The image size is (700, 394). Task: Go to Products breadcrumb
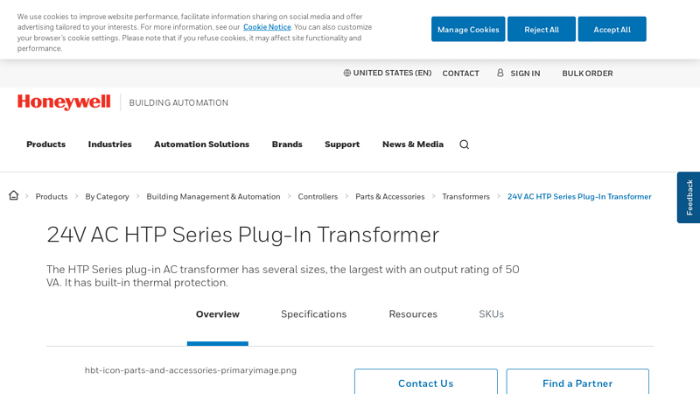[52, 196]
